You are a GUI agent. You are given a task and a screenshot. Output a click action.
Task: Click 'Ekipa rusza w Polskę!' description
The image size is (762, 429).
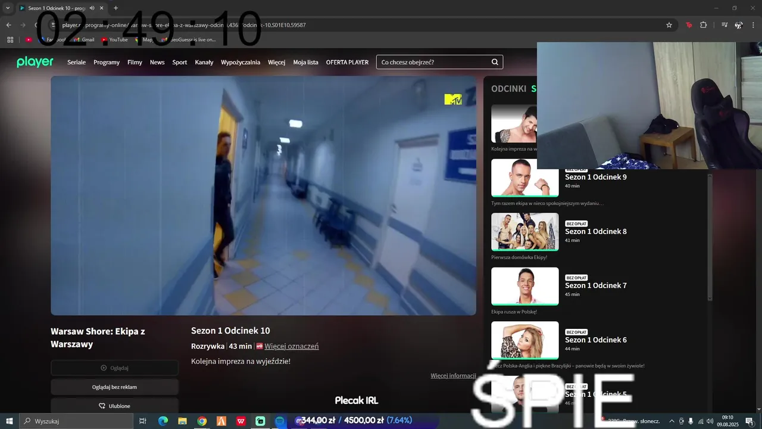pos(514,312)
